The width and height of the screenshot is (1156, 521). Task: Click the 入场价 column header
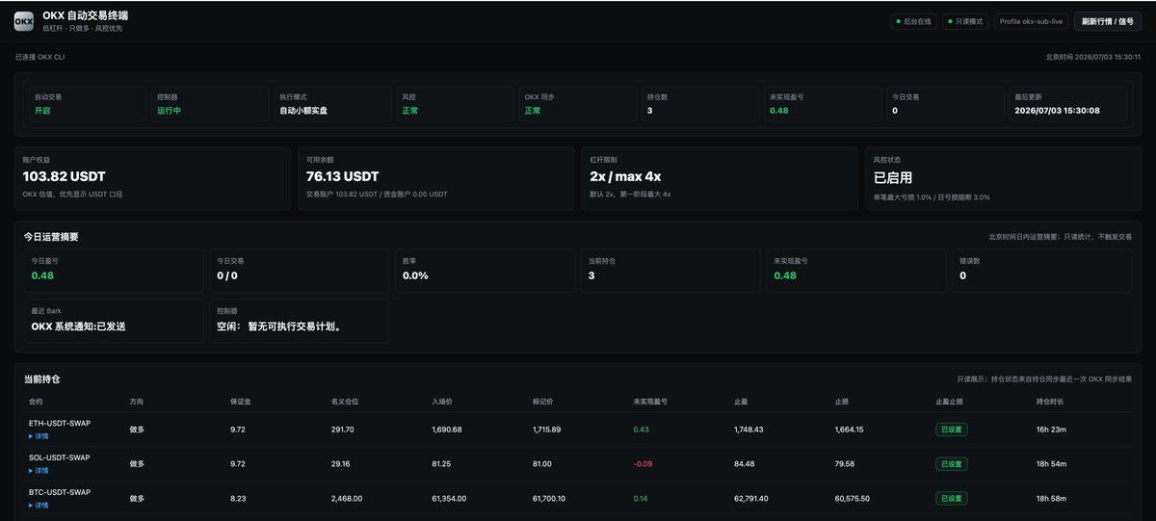pos(442,401)
